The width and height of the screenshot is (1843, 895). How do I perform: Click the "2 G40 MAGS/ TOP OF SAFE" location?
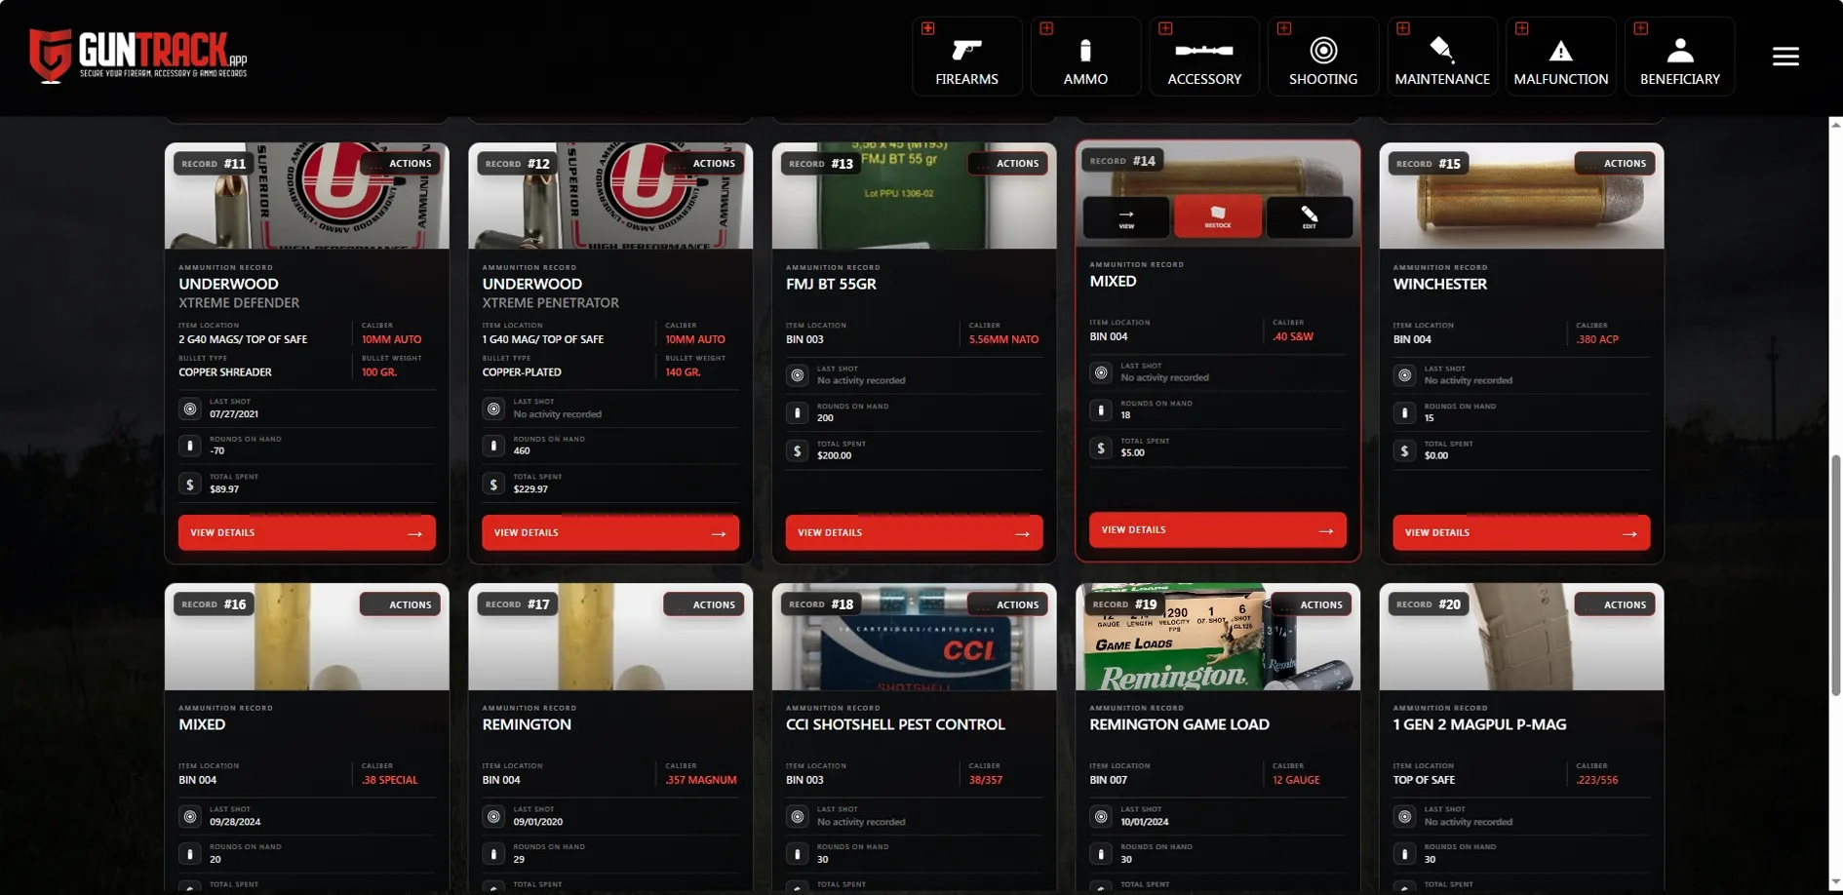point(243,339)
